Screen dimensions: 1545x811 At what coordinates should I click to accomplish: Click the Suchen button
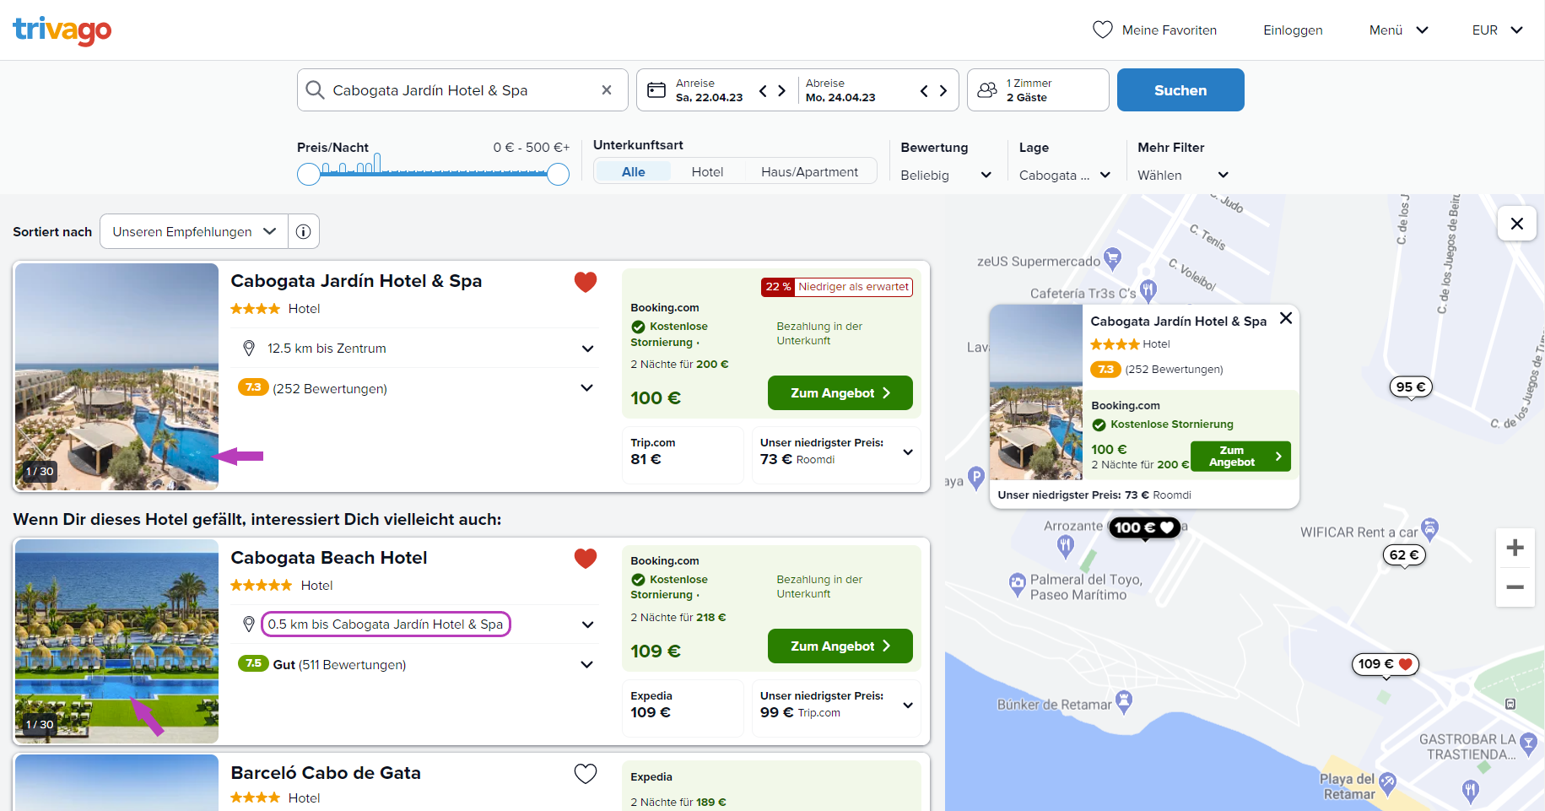[1180, 90]
